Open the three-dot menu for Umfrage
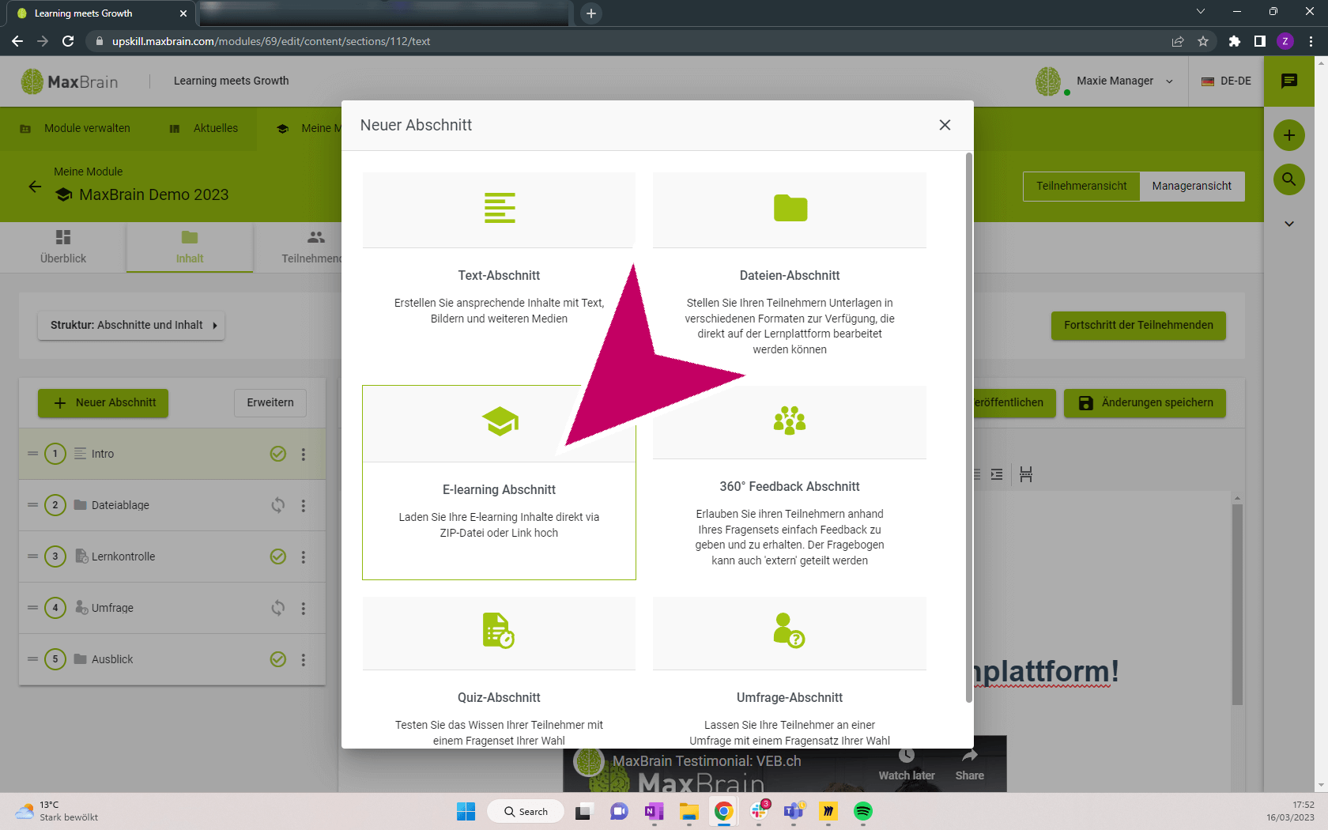Image resolution: width=1328 pixels, height=830 pixels. pos(304,608)
